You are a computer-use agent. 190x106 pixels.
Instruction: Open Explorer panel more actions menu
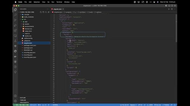[x=47, y=9]
